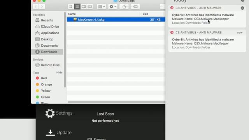Image resolution: width=249 pixels, height=140 pixels.
Task: Go back in Finder history
Action: click(36, 7)
